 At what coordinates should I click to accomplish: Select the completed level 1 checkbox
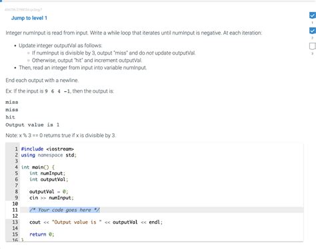coord(312,15)
